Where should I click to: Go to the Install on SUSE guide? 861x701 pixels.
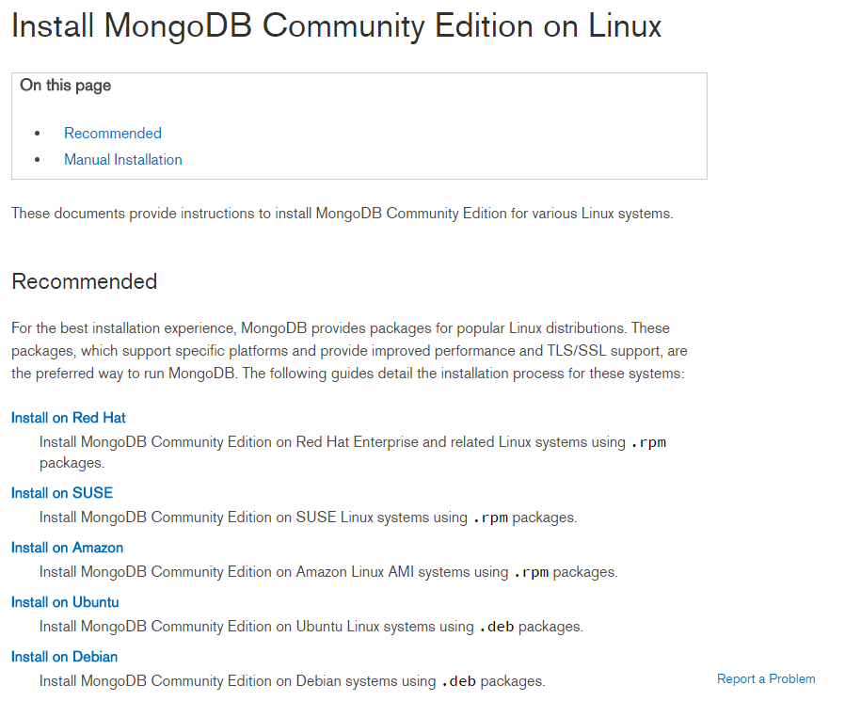(62, 493)
